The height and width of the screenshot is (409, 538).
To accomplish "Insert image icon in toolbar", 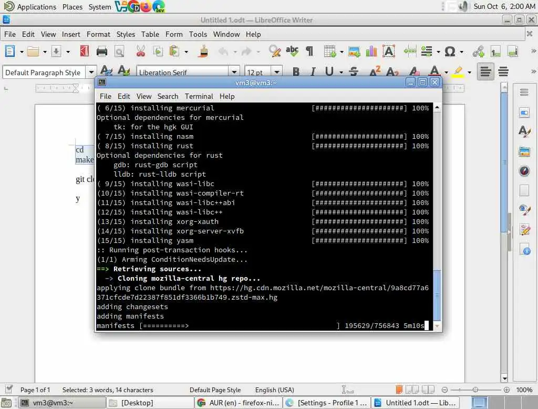I will pyautogui.click(x=354, y=52).
